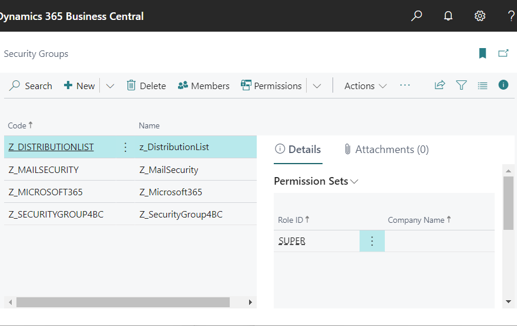Expand the Permissions dropdown arrow
Image resolution: width=517 pixels, height=326 pixels.
click(x=317, y=86)
